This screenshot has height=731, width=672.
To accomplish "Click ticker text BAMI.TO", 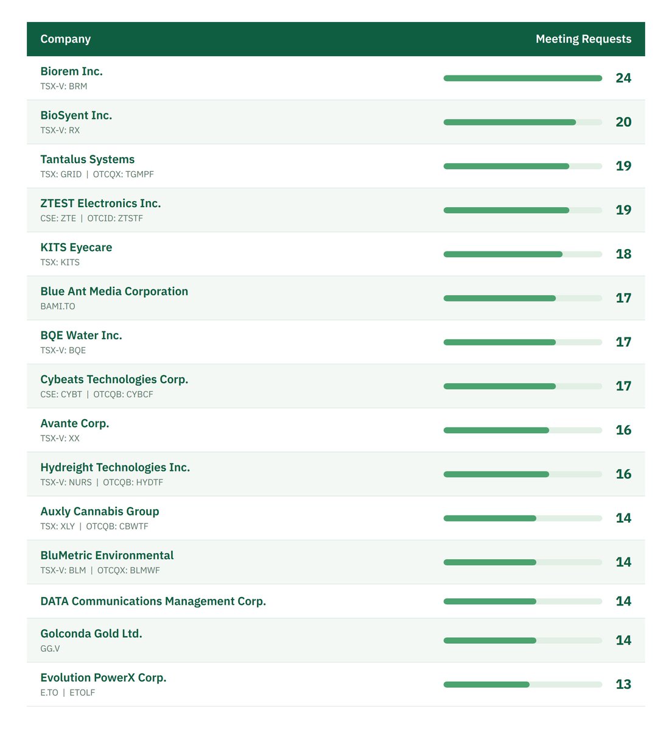I will [x=58, y=306].
